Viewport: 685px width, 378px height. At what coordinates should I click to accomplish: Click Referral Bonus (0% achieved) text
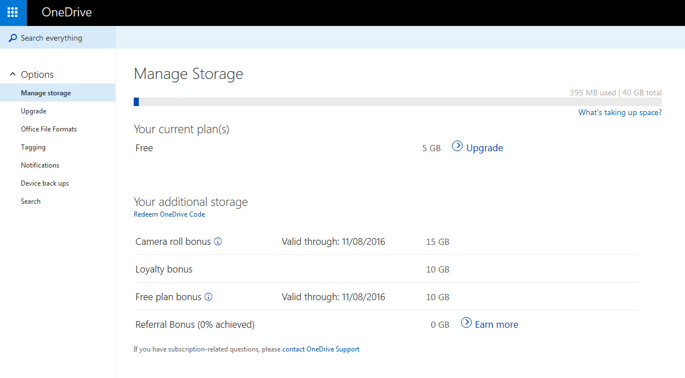(x=195, y=324)
